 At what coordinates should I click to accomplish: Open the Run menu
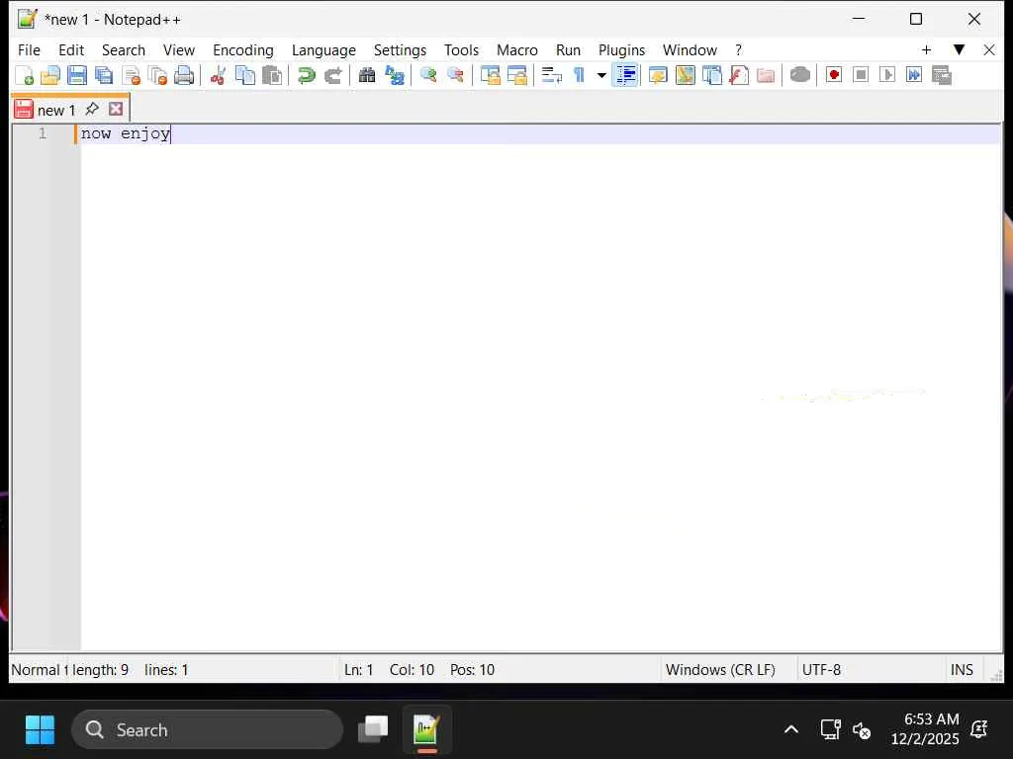click(x=568, y=50)
